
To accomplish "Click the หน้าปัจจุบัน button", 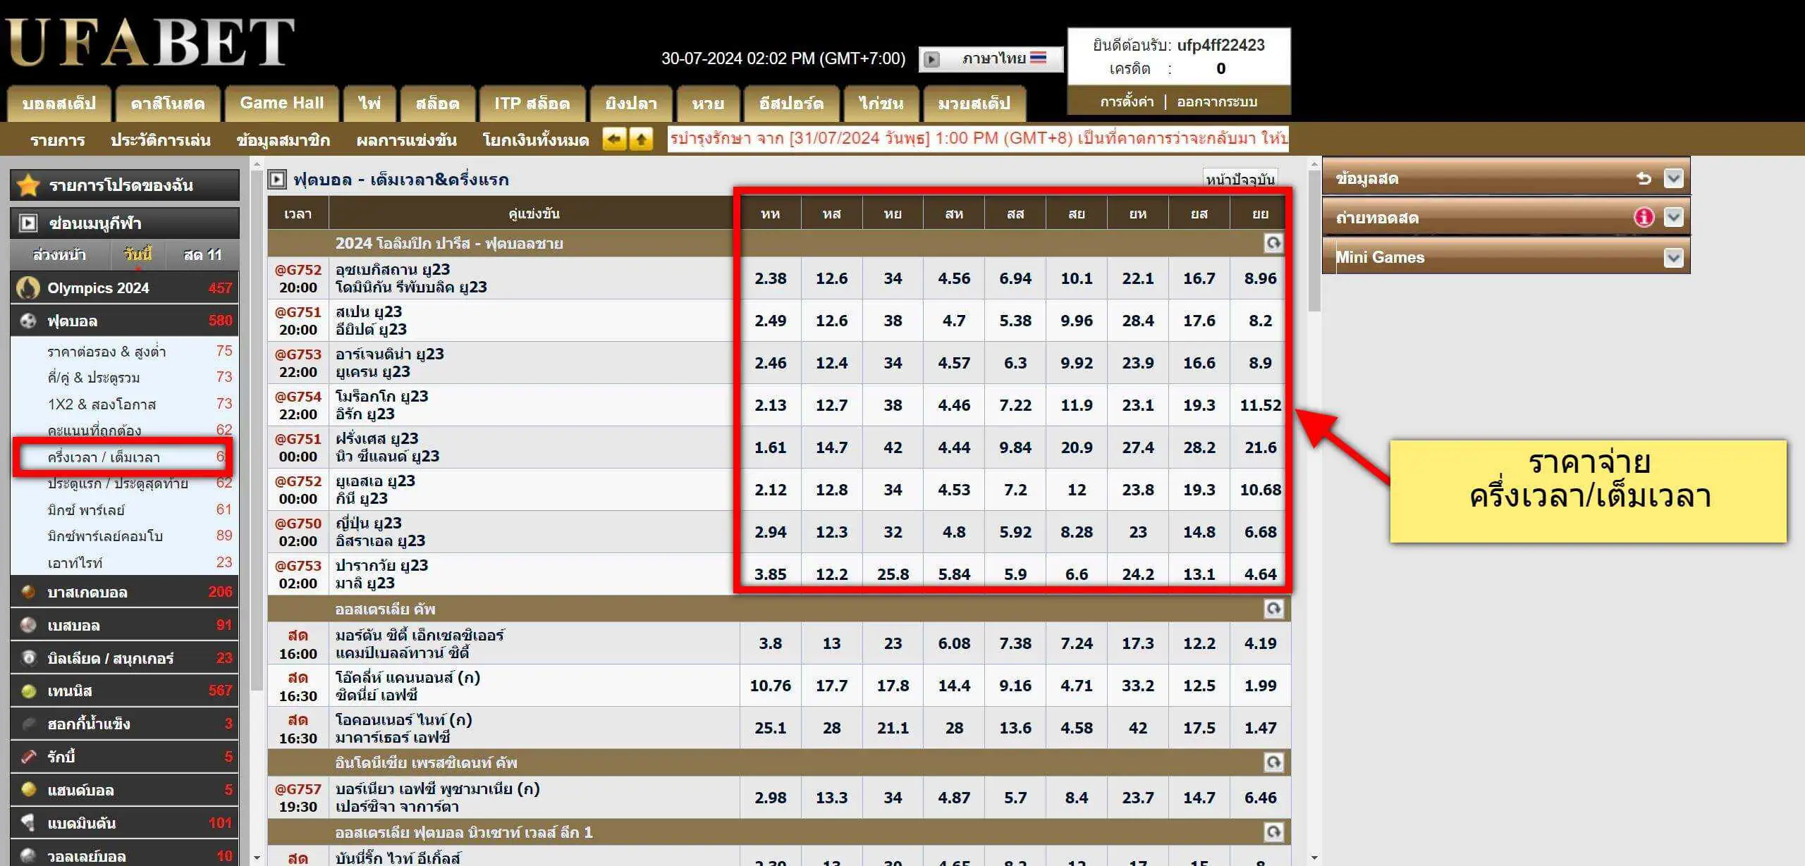I will (1240, 180).
